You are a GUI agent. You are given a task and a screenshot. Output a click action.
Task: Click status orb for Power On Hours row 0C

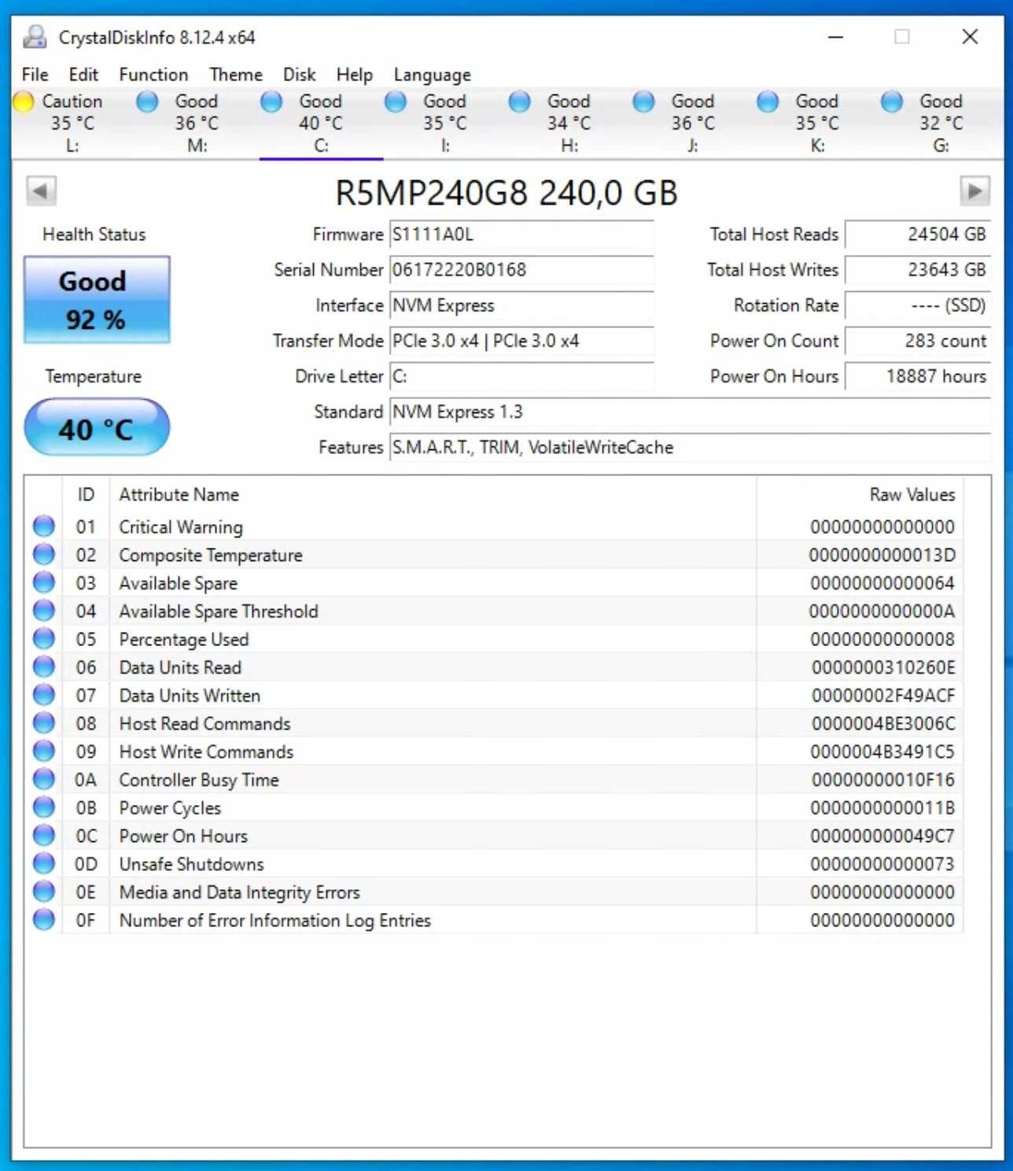click(x=44, y=835)
